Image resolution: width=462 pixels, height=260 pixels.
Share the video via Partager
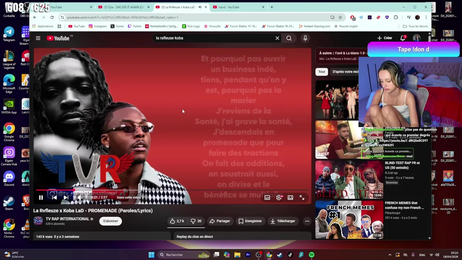coord(220,221)
